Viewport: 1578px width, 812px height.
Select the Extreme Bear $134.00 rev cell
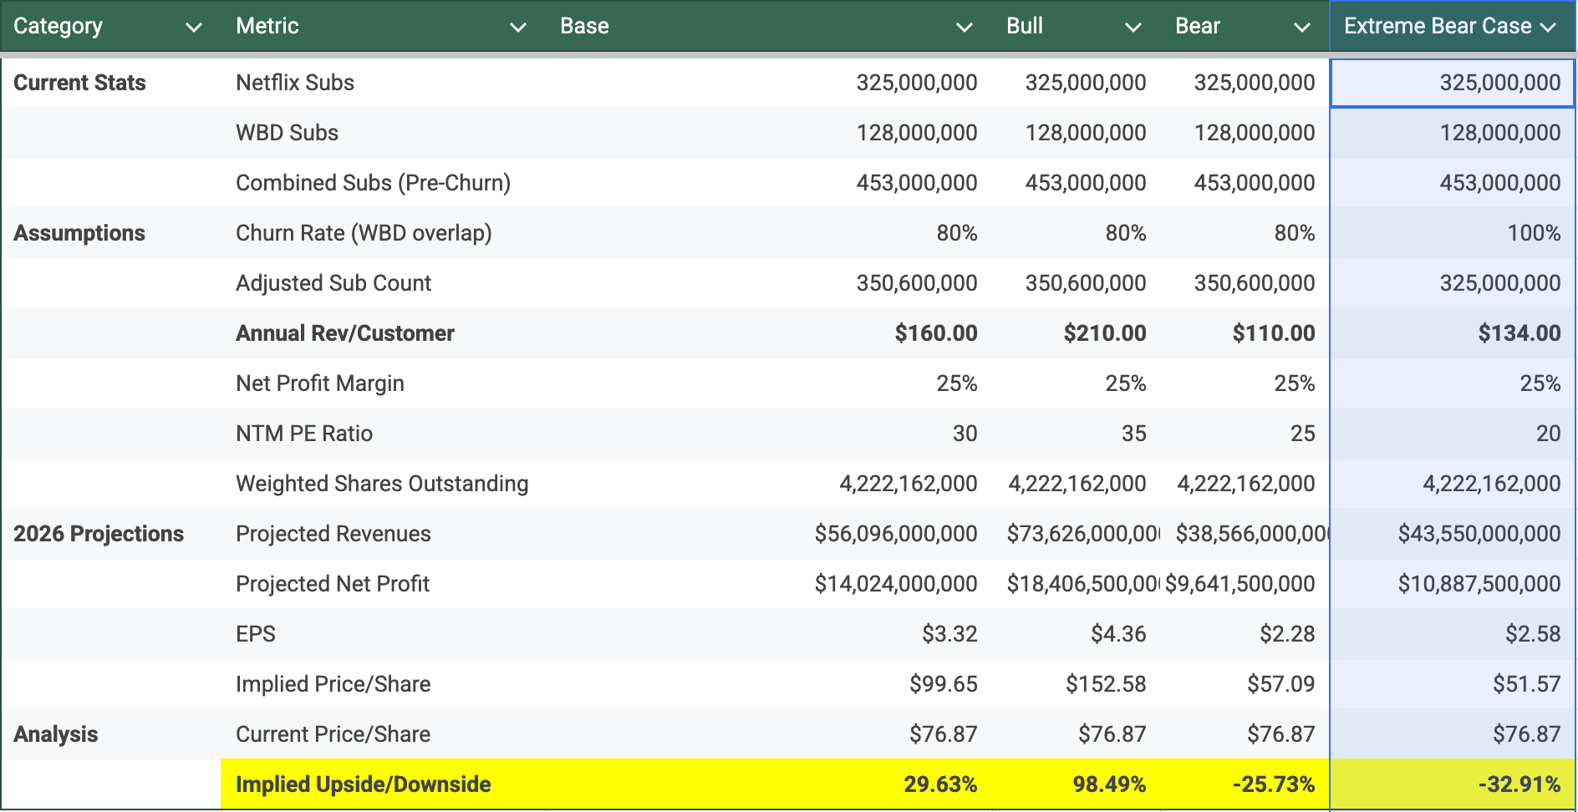(x=1453, y=333)
